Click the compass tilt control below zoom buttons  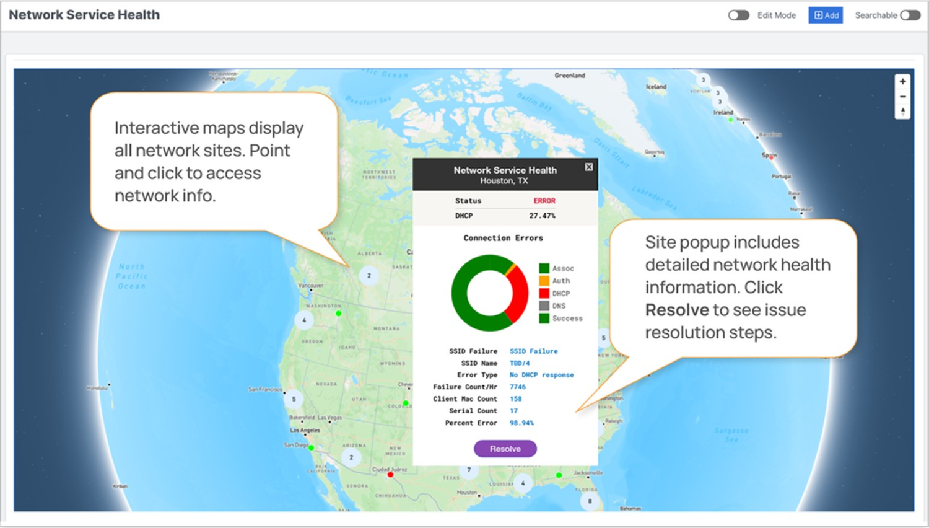click(903, 112)
